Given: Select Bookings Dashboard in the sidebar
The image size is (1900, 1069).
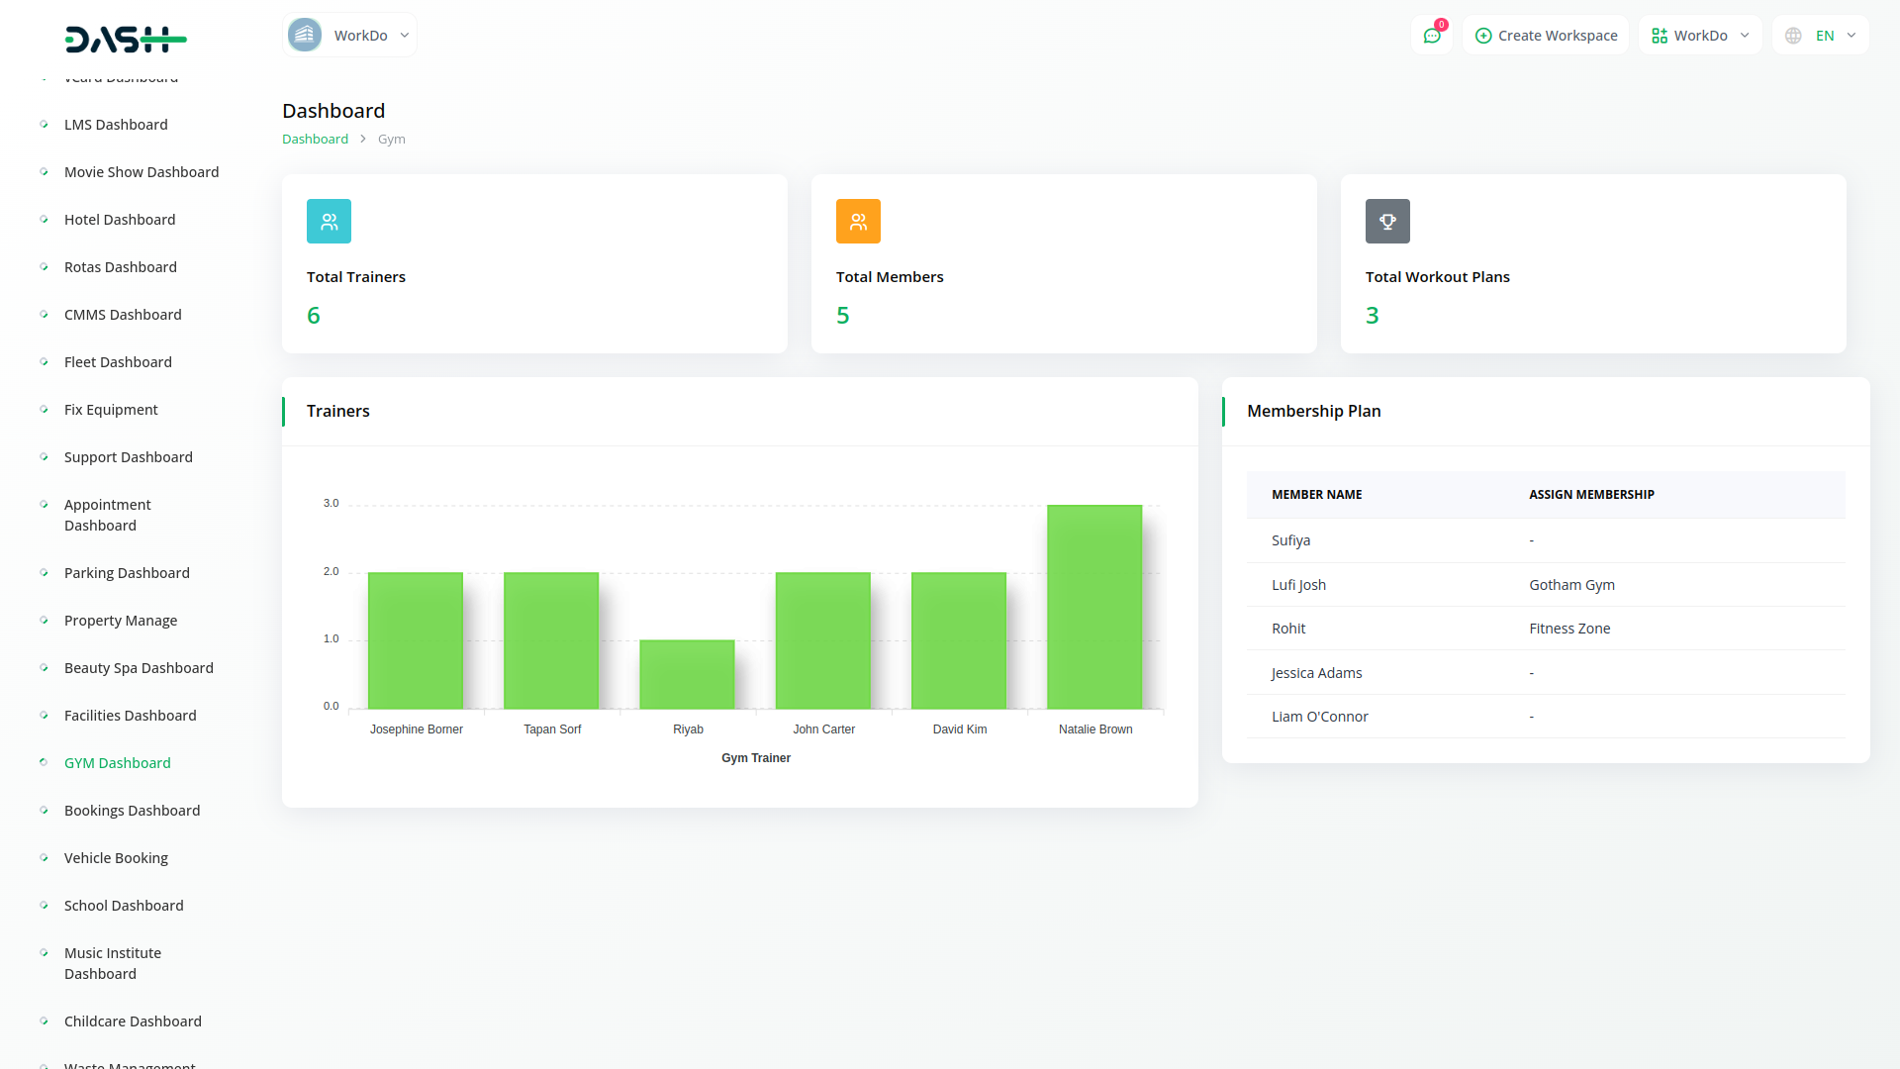Looking at the screenshot, I should (x=132, y=811).
